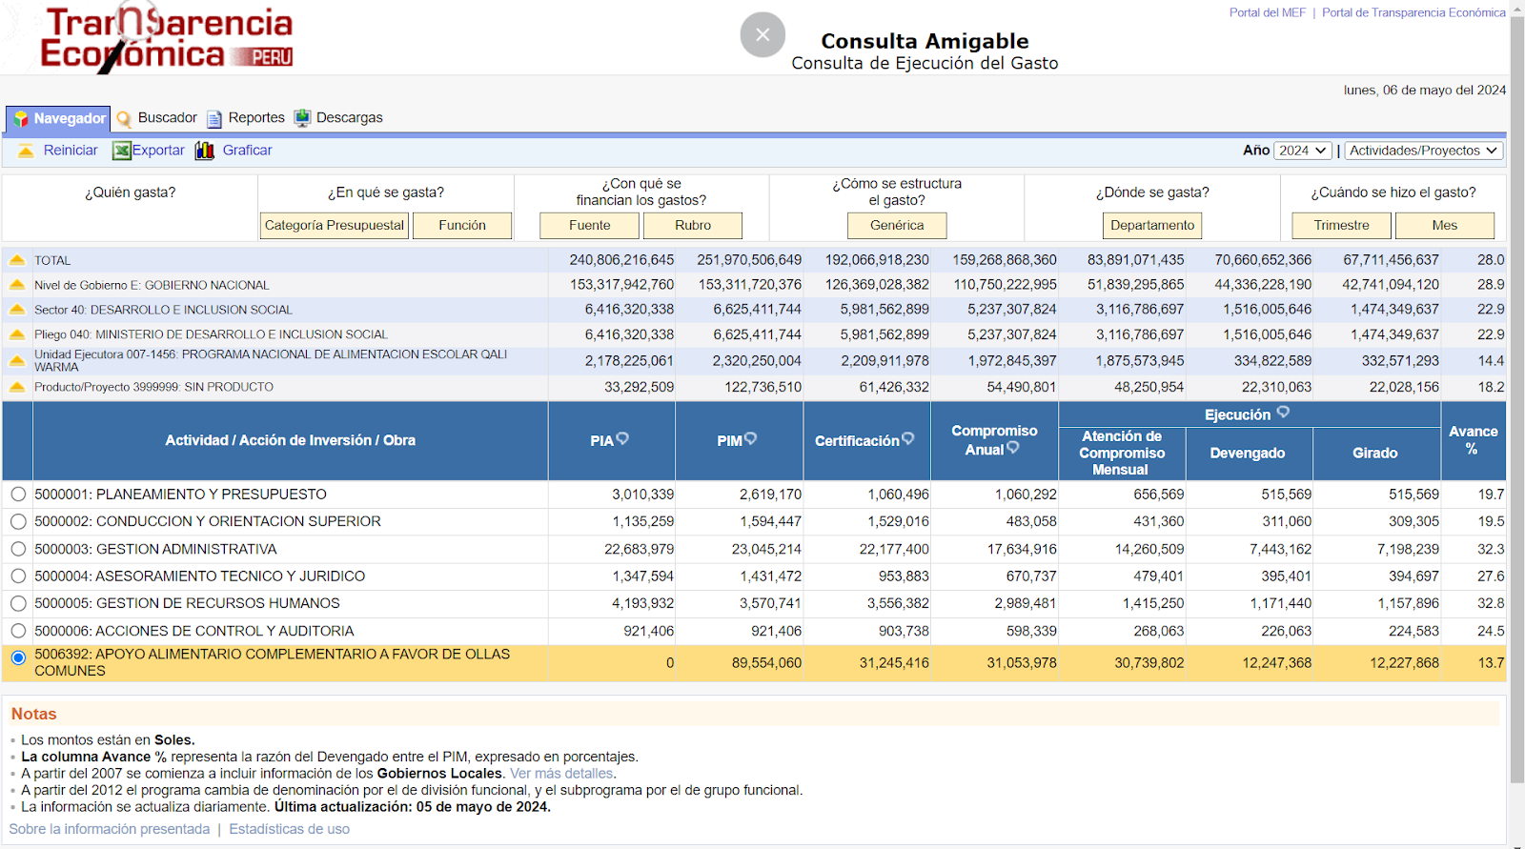Image resolution: width=1525 pixels, height=849 pixels.
Task: Select radio for Asesoramiento Tecnico y Juridico
Action: click(x=18, y=576)
